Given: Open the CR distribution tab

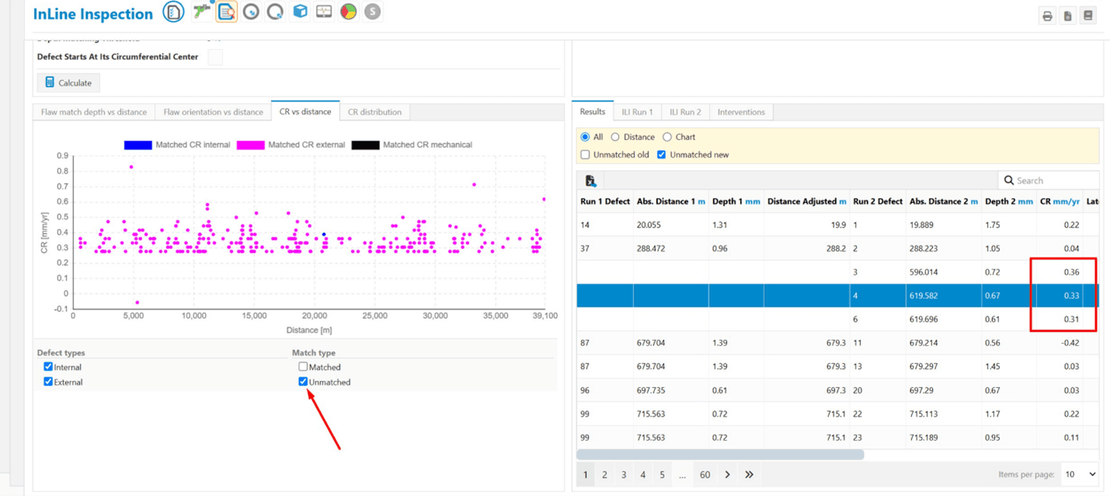Looking at the screenshot, I should (374, 112).
